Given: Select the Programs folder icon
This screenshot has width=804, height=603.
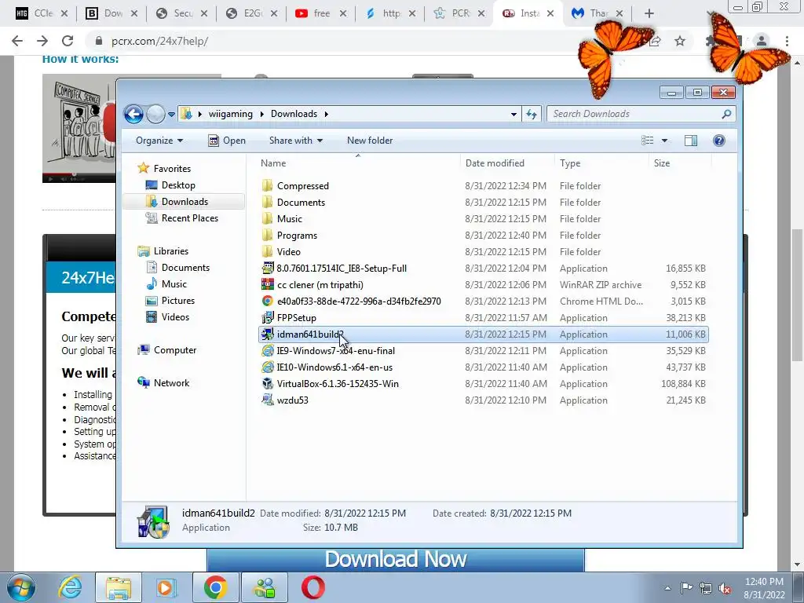Looking at the screenshot, I should click(267, 236).
